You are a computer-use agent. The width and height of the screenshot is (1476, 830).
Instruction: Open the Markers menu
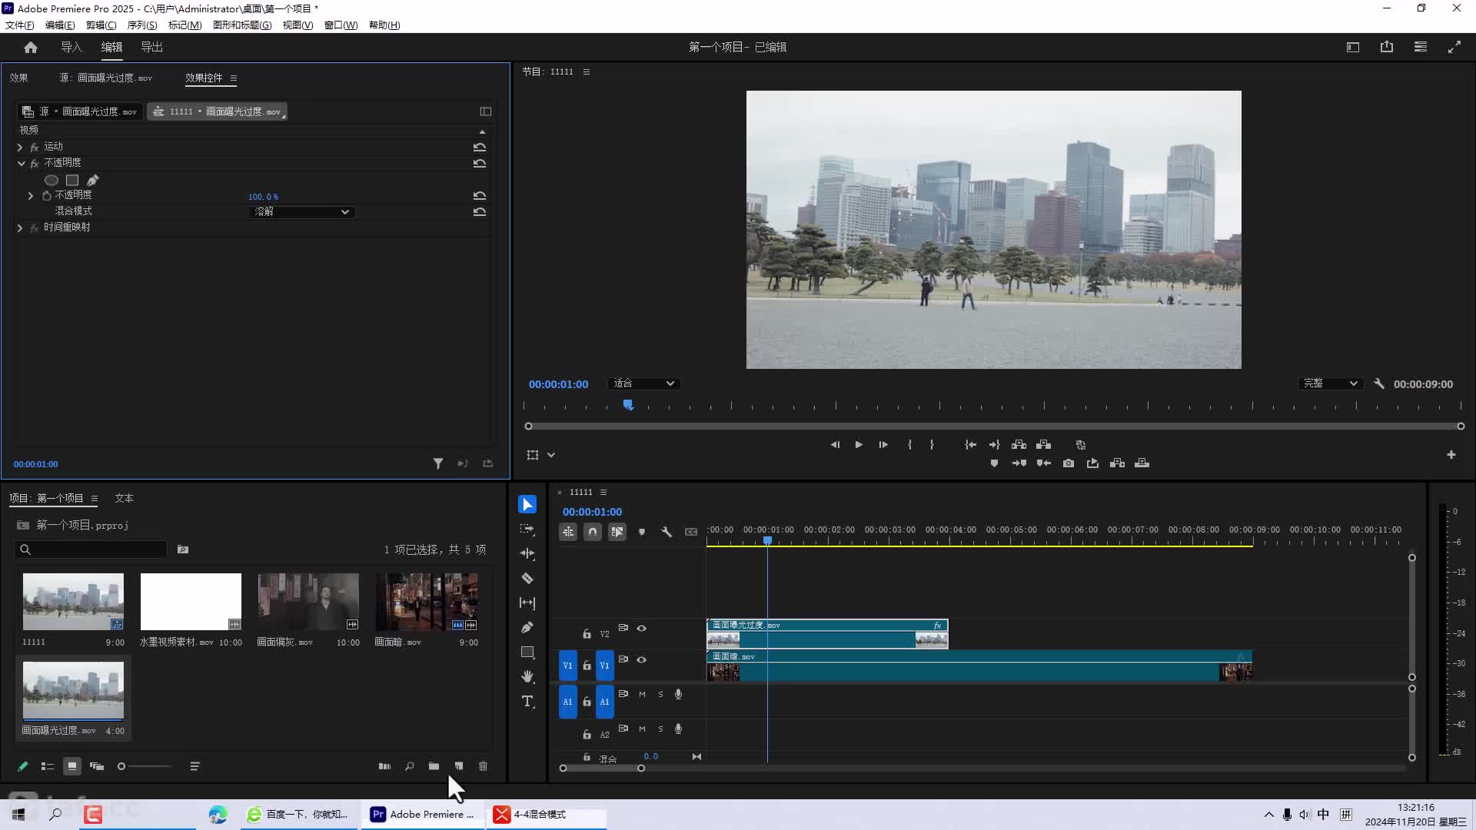[x=184, y=25]
